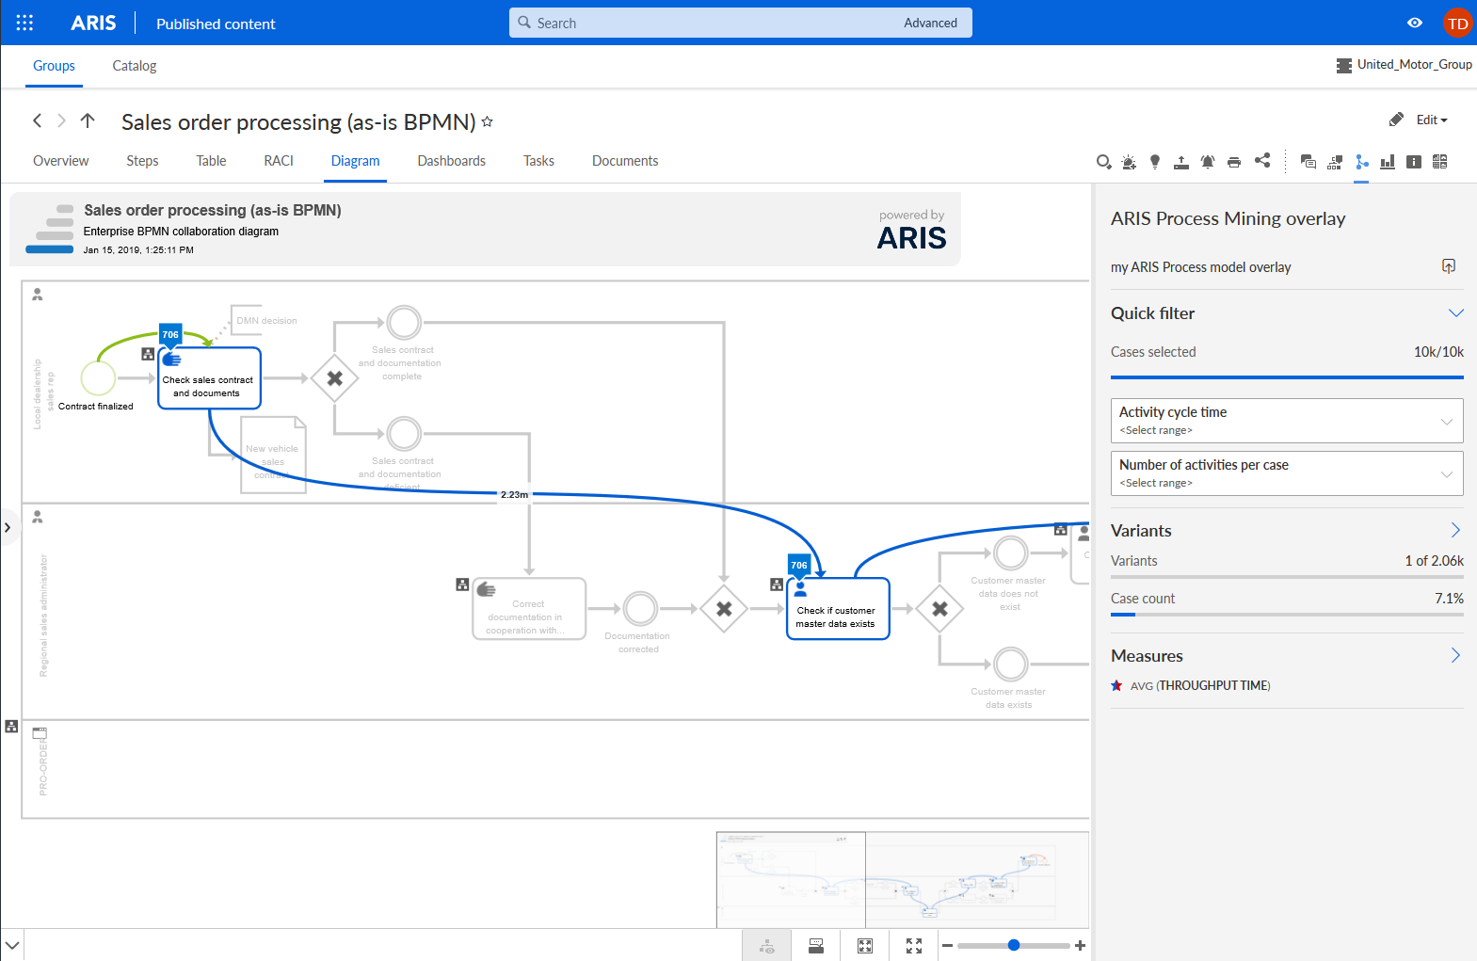This screenshot has width=1477, height=961.
Task: Toggle the comment display button in footer
Action: point(816,946)
